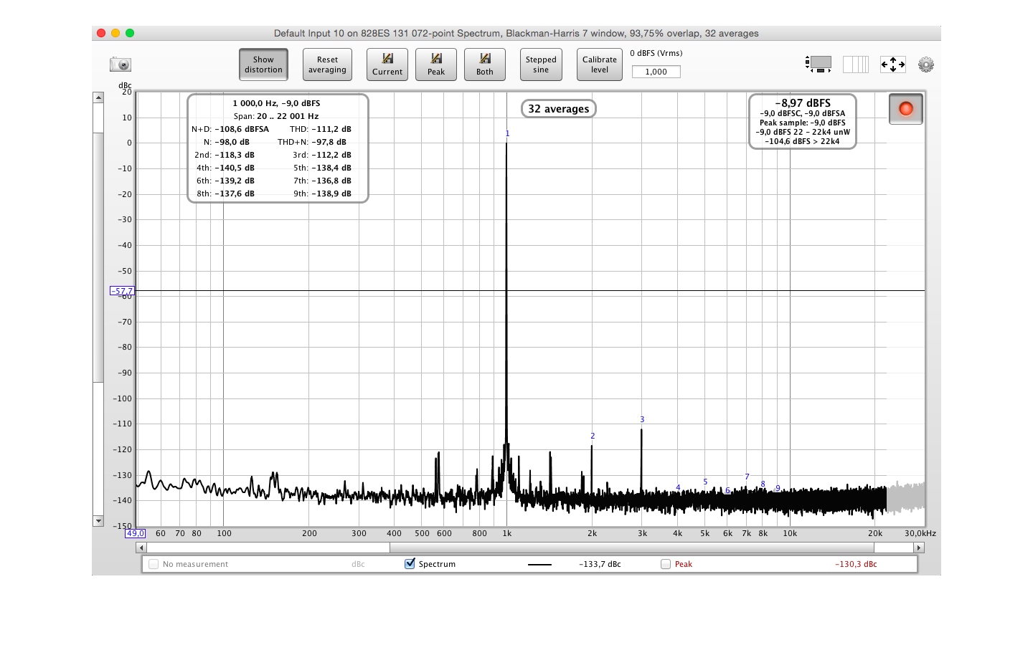Click harmonic marker 2 above 2k peak
This screenshot has width=1033, height=645.
coord(593,436)
